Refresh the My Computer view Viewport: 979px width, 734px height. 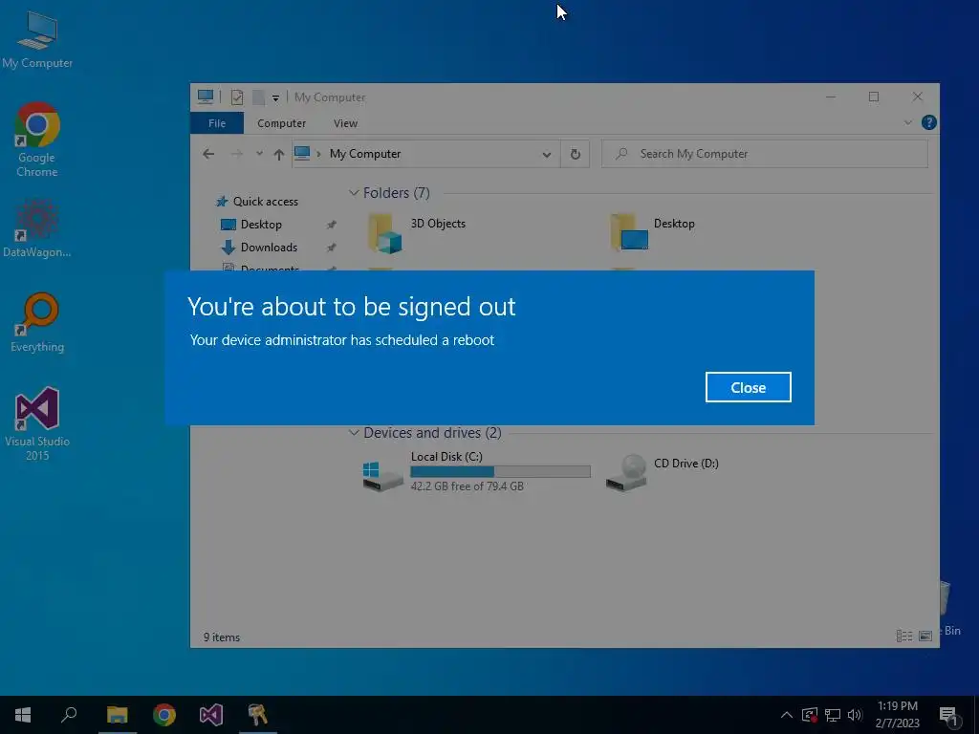point(575,154)
